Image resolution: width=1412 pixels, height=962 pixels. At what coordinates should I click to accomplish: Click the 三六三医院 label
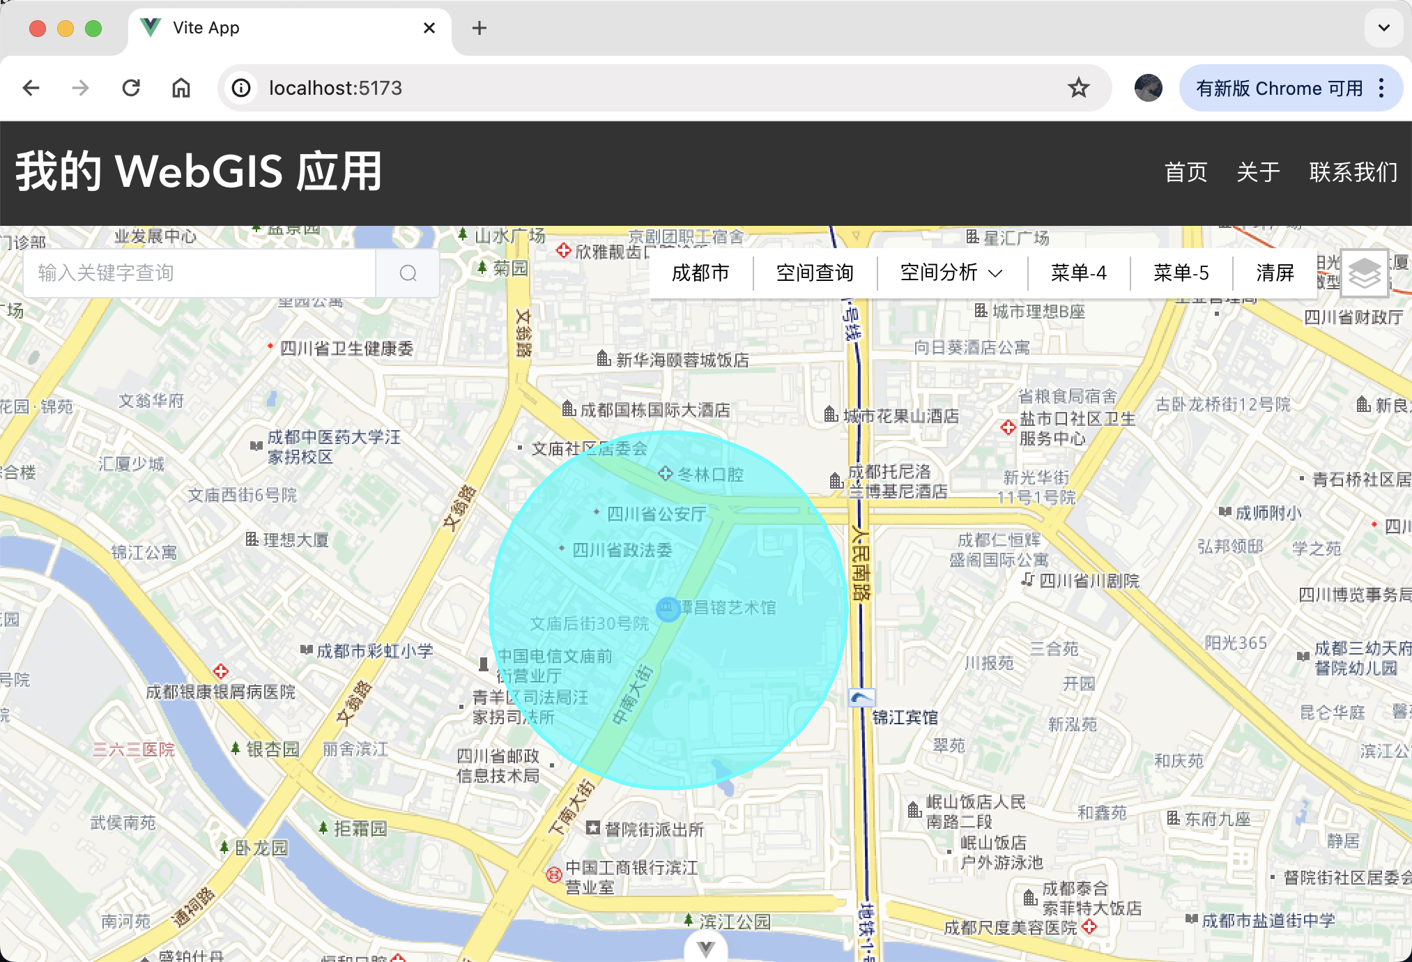[x=134, y=749]
